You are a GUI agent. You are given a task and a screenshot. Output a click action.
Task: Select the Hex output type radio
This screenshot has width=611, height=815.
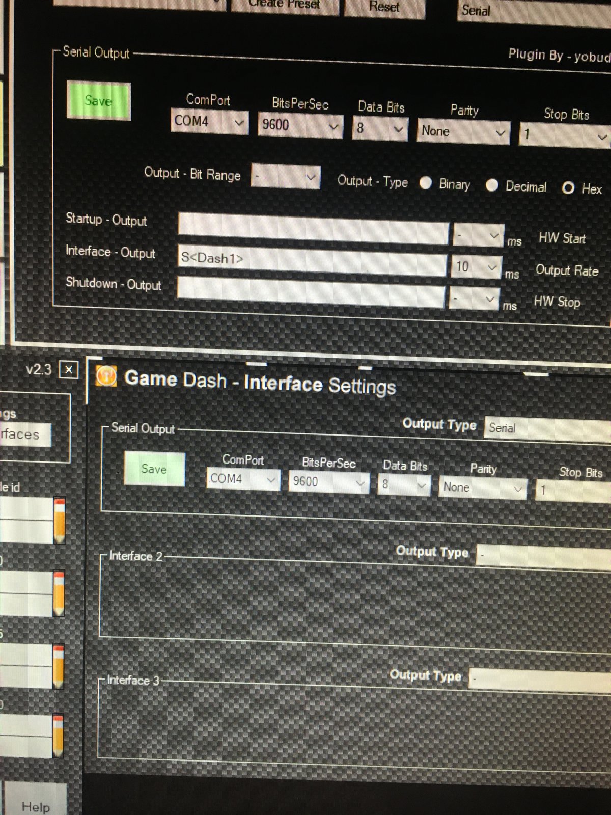point(568,188)
